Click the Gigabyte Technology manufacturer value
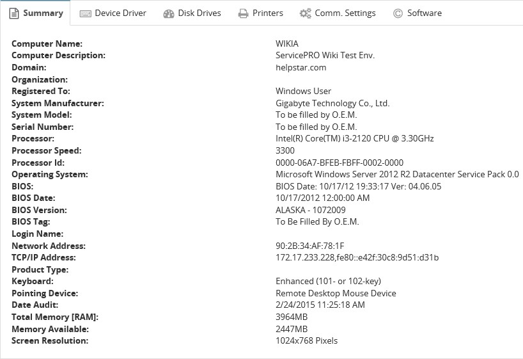Viewport: 523px width, 359px height. point(332,103)
